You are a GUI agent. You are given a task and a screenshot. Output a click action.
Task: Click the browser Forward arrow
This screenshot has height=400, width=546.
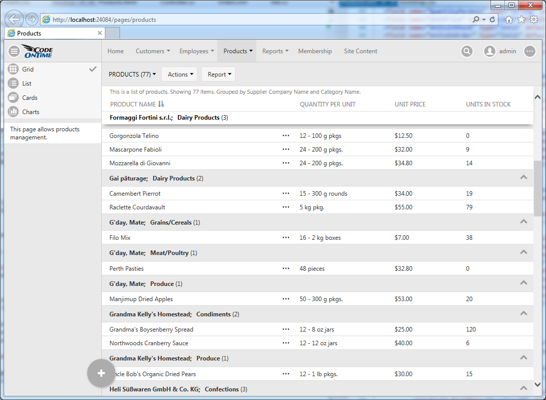32,19
